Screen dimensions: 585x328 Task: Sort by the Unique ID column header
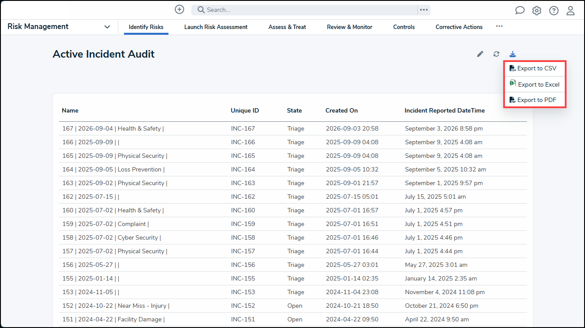pos(245,110)
